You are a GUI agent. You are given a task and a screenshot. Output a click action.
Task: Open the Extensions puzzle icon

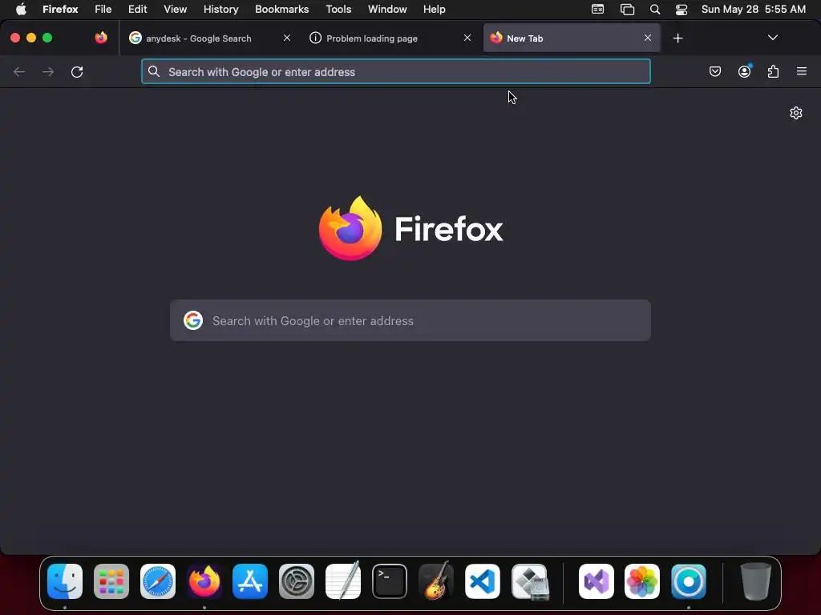(x=773, y=71)
